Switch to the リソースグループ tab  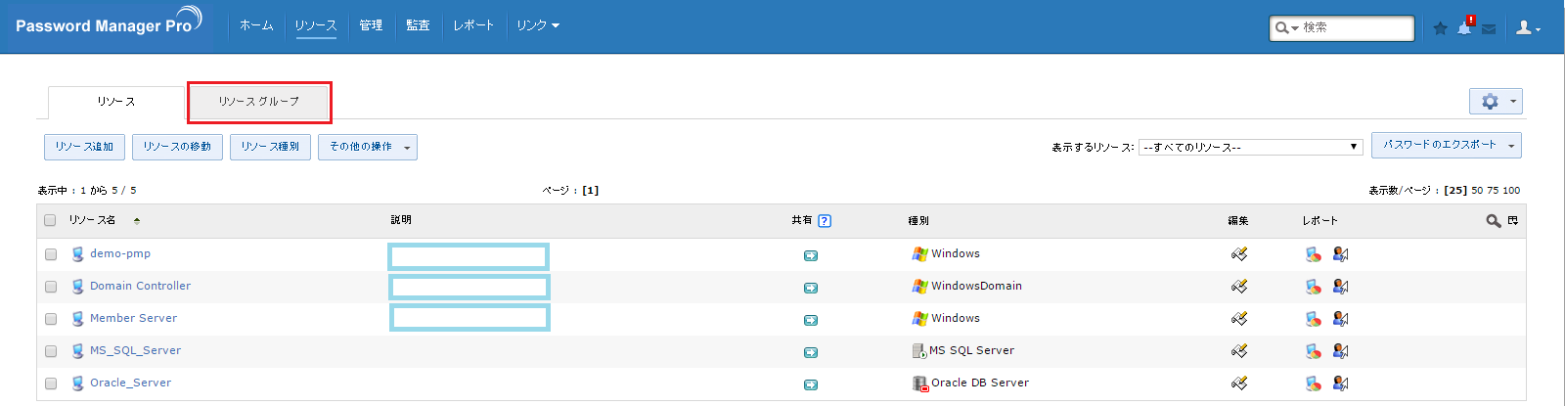[259, 102]
